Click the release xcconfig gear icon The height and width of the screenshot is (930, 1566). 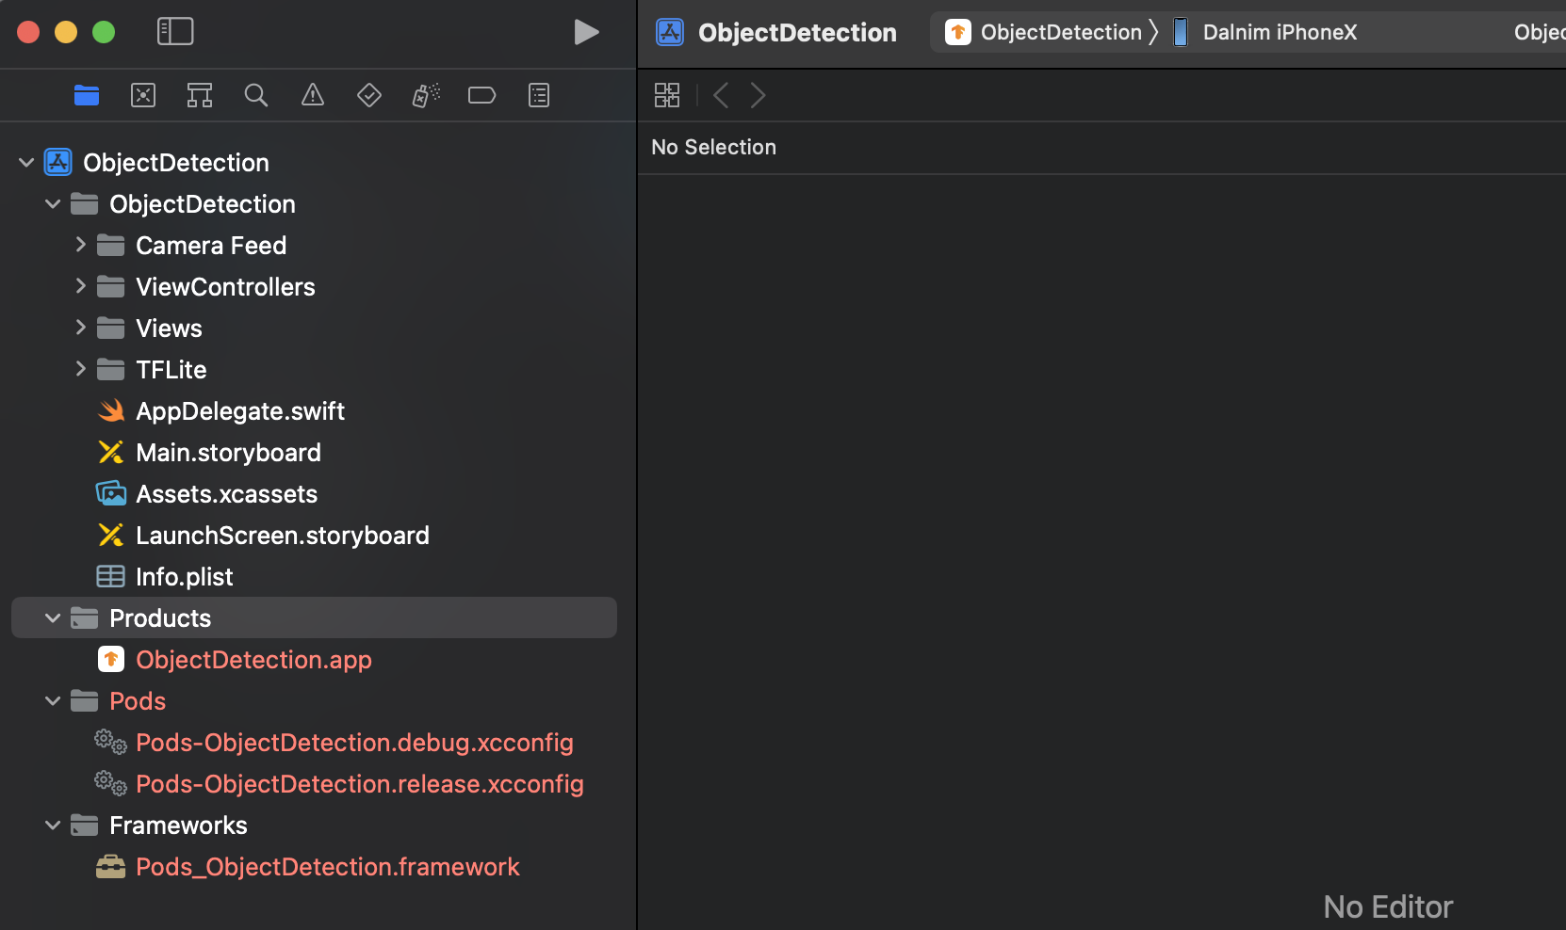point(111,783)
